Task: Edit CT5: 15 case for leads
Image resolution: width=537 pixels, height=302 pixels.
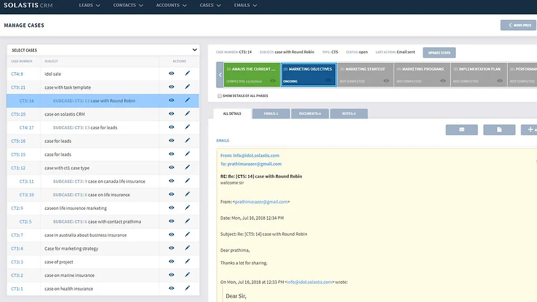Action: click(187, 153)
